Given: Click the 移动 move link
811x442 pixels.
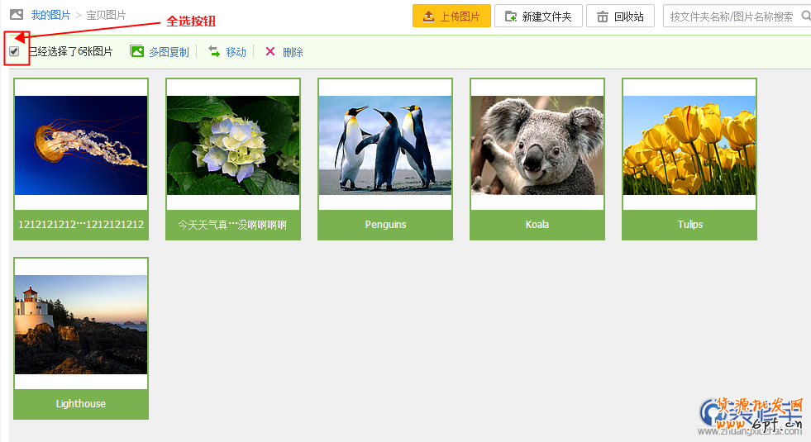Looking at the screenshot, I should (x=236, y=52).
